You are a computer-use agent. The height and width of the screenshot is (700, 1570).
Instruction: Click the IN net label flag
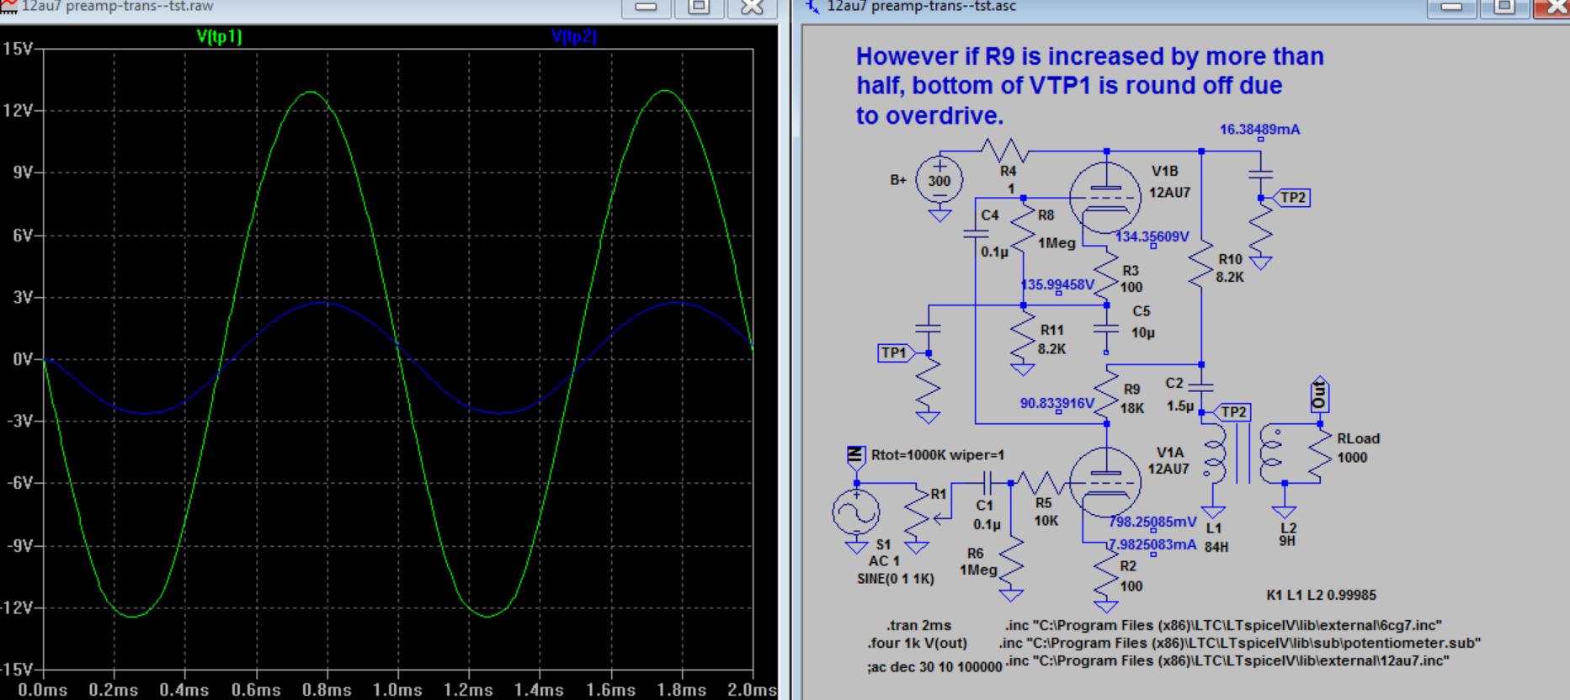click(x=856, y=455)
